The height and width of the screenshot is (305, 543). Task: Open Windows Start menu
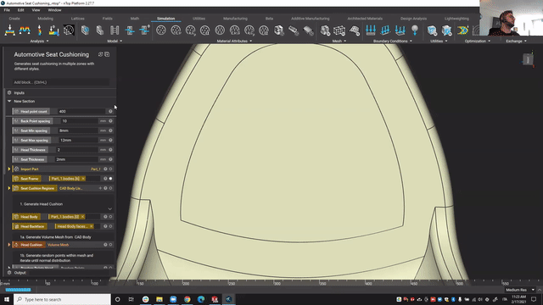pos(7,299)
